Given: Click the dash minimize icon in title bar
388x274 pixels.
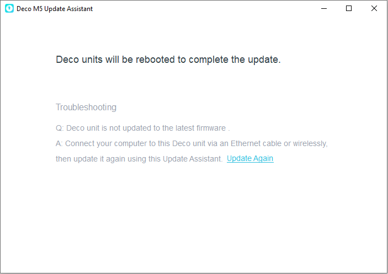Looking at the screenshot, I should click(324, 8).
